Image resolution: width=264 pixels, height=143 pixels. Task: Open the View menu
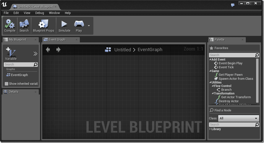(x=27, y=13)
